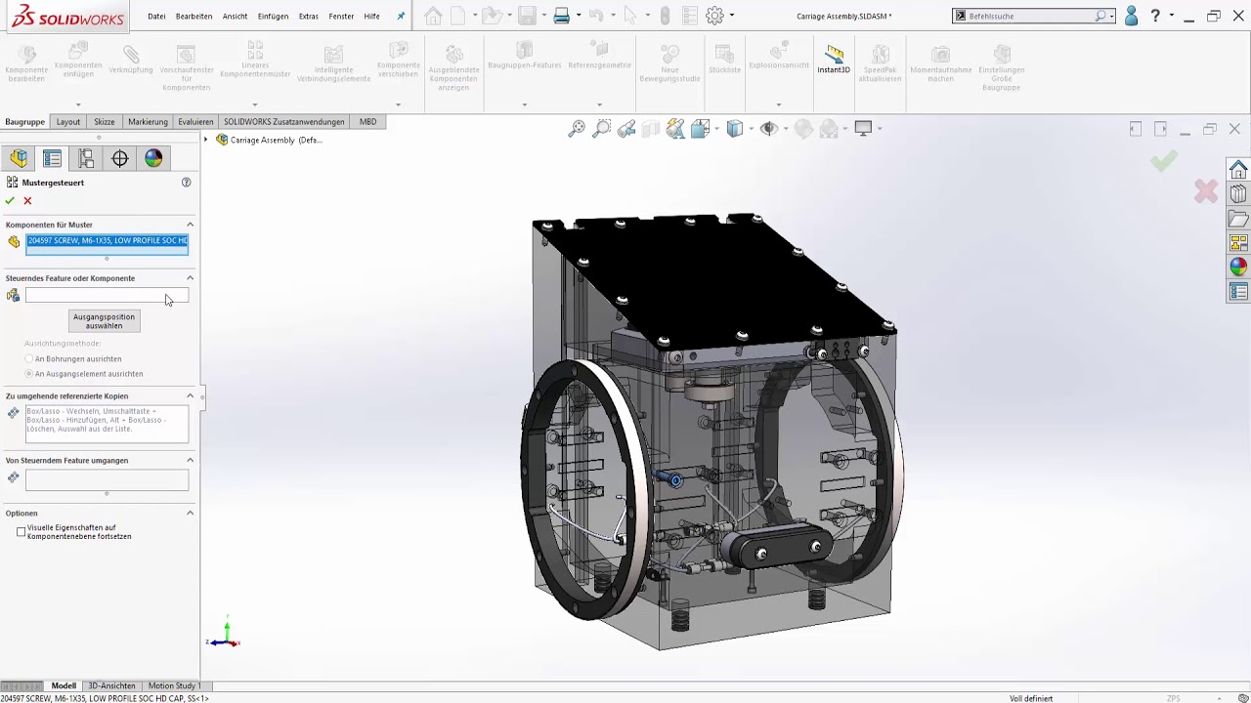This screenshot has height=703, width=1251.
Task: Click the Steuerndes Feature selection field
Action: [x=107, y=296]
